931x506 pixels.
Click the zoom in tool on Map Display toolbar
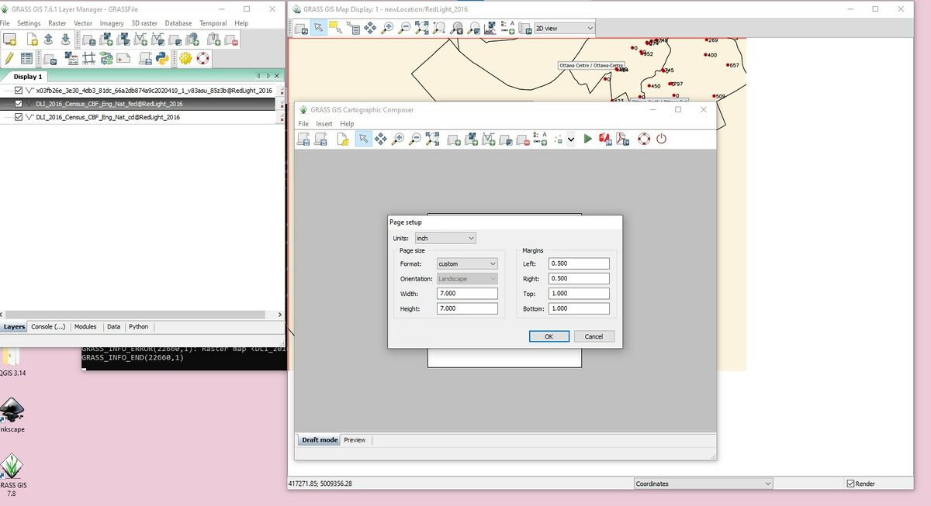pos(387,28)
